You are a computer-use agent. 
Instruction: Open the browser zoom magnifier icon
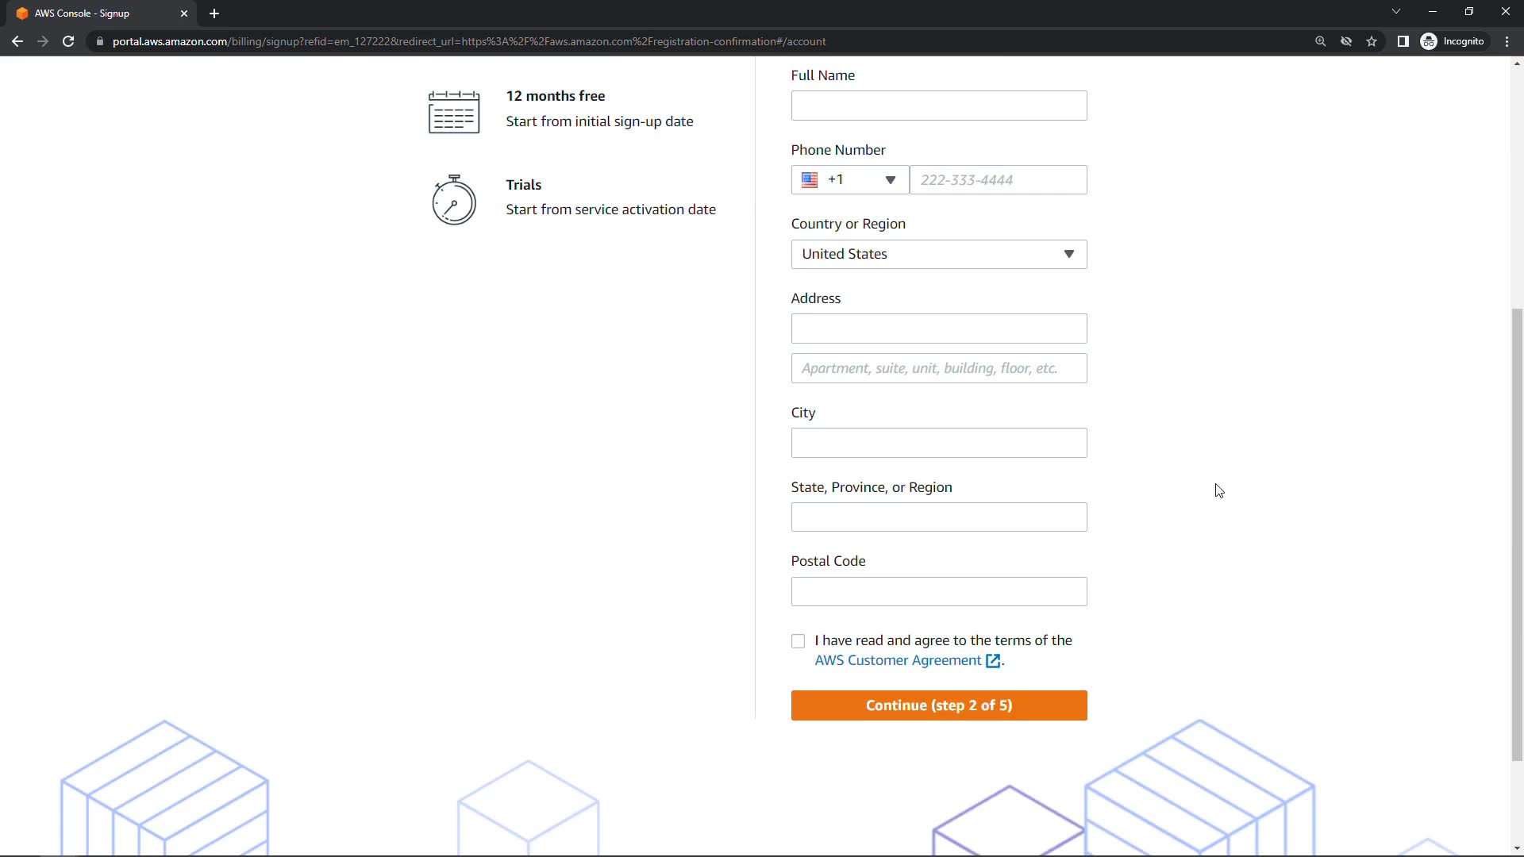coord(1320,41)
